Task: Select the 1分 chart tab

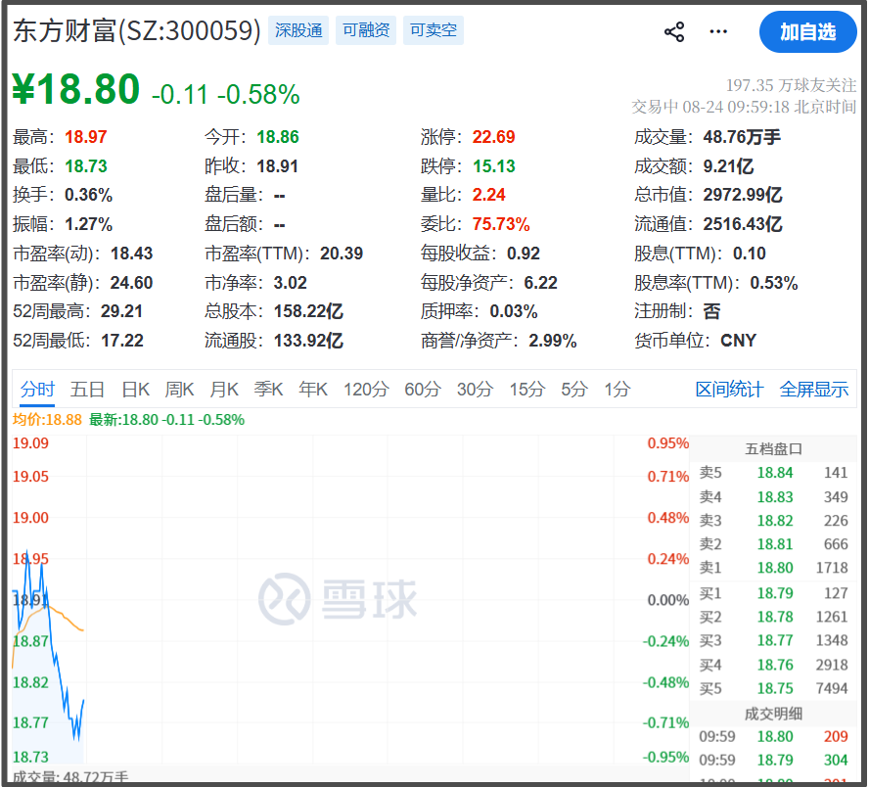Action: pyautogui.click(x=617, y=389)
